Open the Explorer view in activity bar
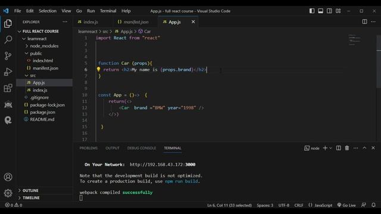The width and height of the screenshot is (381, 214). (8, 24)
